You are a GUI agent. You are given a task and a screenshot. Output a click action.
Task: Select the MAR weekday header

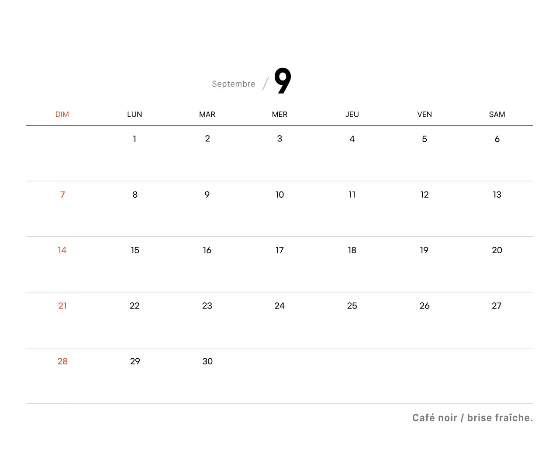click(207, 114)
